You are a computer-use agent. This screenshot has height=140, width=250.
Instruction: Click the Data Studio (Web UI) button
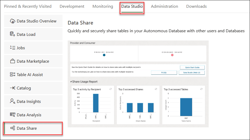(192, 72)
